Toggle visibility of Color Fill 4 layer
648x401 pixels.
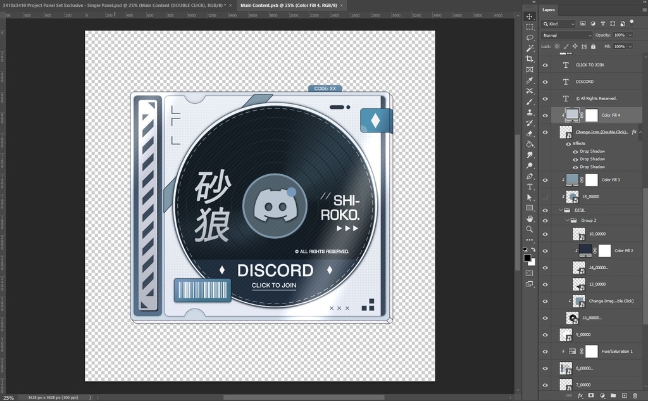click(x=545, y=115)
